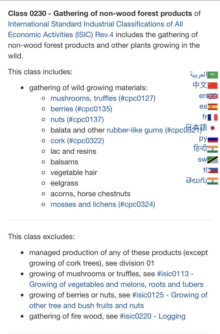Open #isic0125 tree and bush fruits link
This screenshot has height=334, width=220.
119,300
